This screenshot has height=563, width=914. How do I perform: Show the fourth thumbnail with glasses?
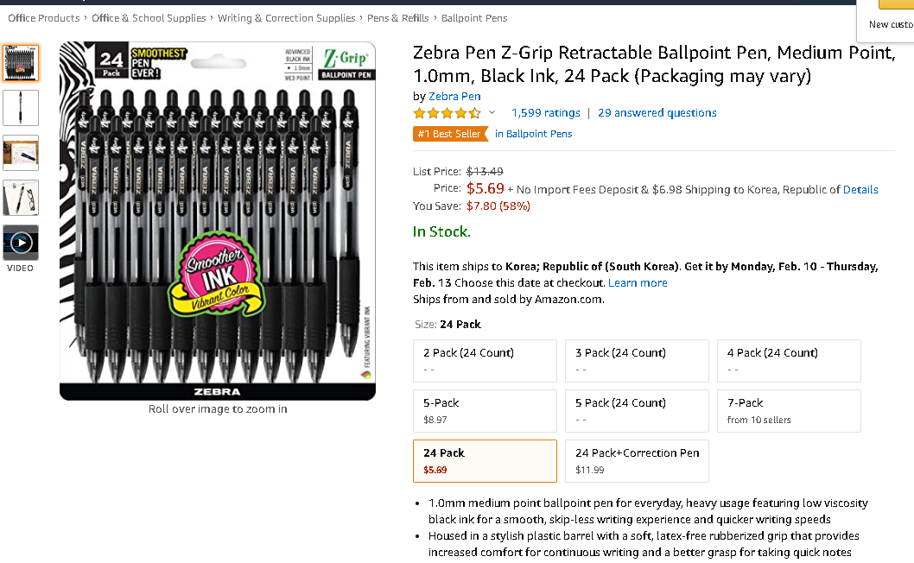tap(21, 198)
